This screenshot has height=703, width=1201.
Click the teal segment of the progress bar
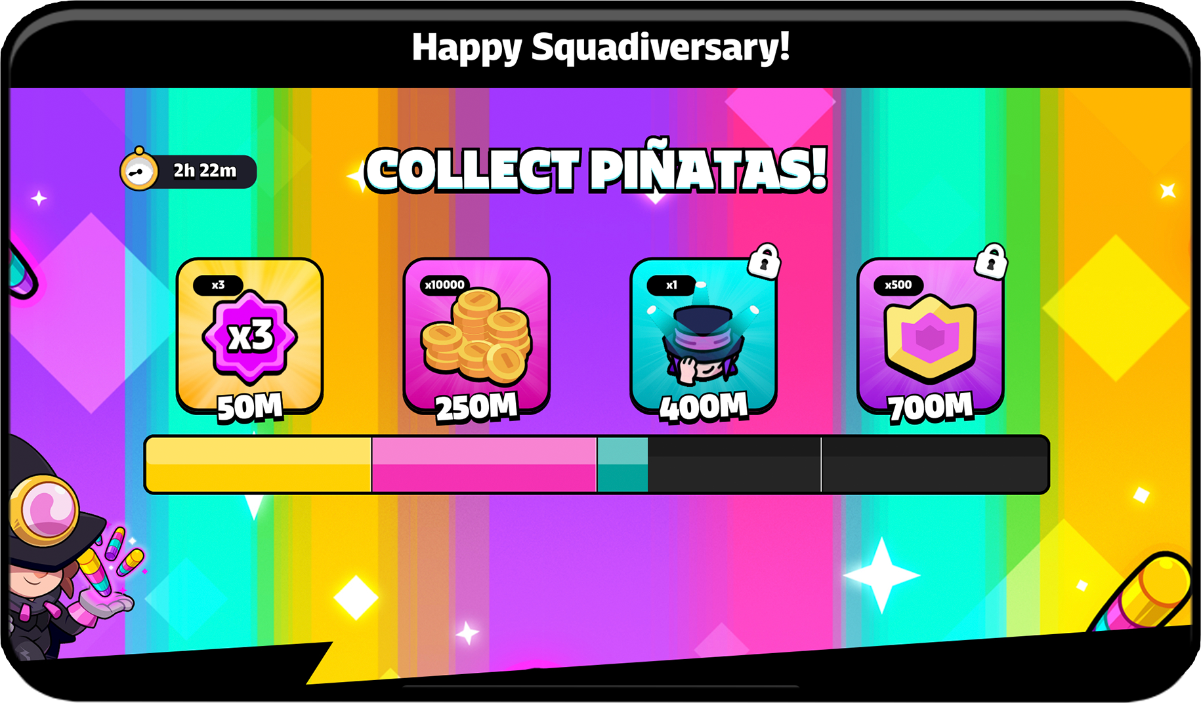coord(623,464)
